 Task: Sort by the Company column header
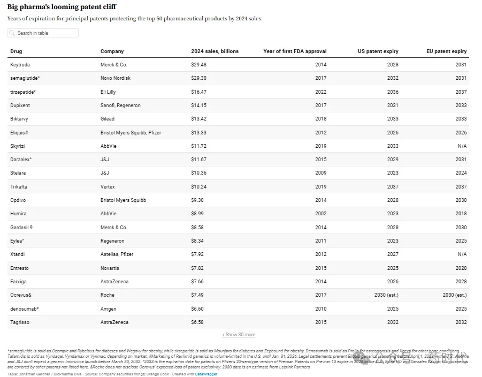(x=112, y=51)
